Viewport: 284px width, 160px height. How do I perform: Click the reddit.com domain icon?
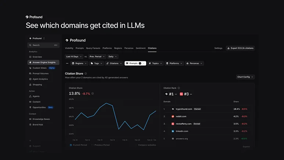tap(173, 117)
